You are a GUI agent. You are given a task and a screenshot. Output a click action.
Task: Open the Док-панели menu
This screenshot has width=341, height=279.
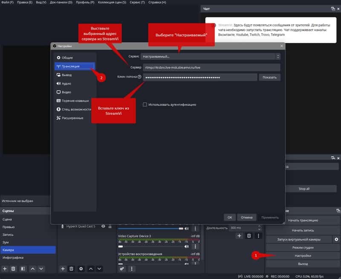point(61,2)
